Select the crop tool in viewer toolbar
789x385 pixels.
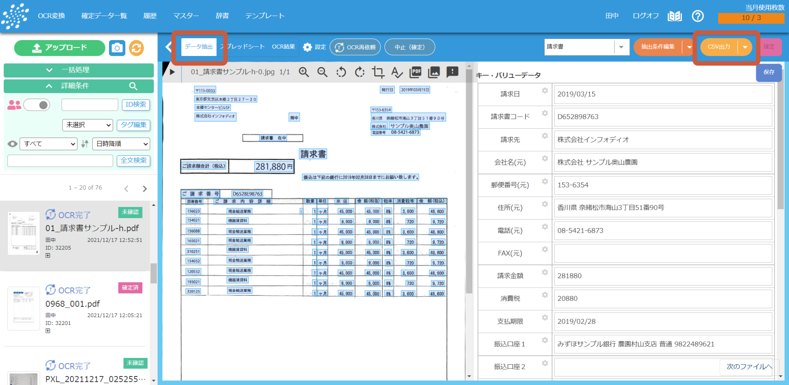click(378, 72)
